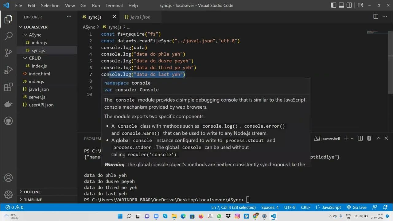
Task: Toggle the primary side bar layout button
Action: click(334, 5)
